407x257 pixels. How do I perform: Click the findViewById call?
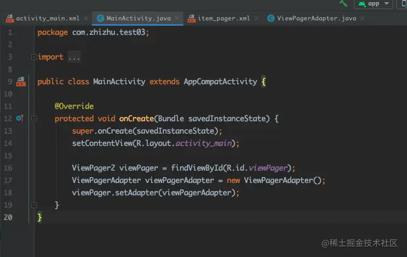click(x=197, y=168)
